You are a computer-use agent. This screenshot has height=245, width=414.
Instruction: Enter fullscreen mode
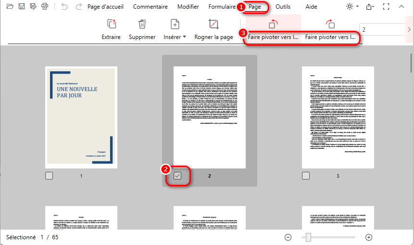click(386, 7)
